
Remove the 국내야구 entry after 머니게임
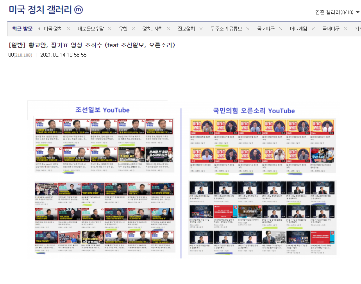tap(346, 29)
